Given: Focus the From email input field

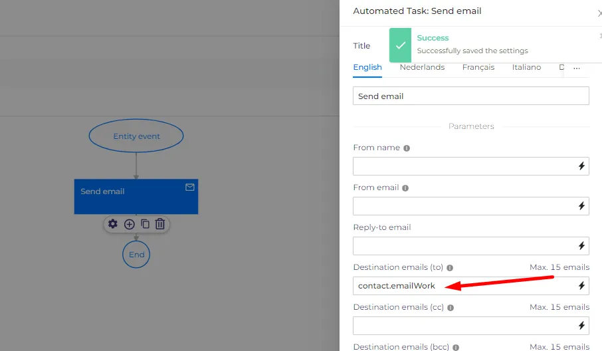Looking at the screenshot, I should pyautogui.click(x=470, y=206).
